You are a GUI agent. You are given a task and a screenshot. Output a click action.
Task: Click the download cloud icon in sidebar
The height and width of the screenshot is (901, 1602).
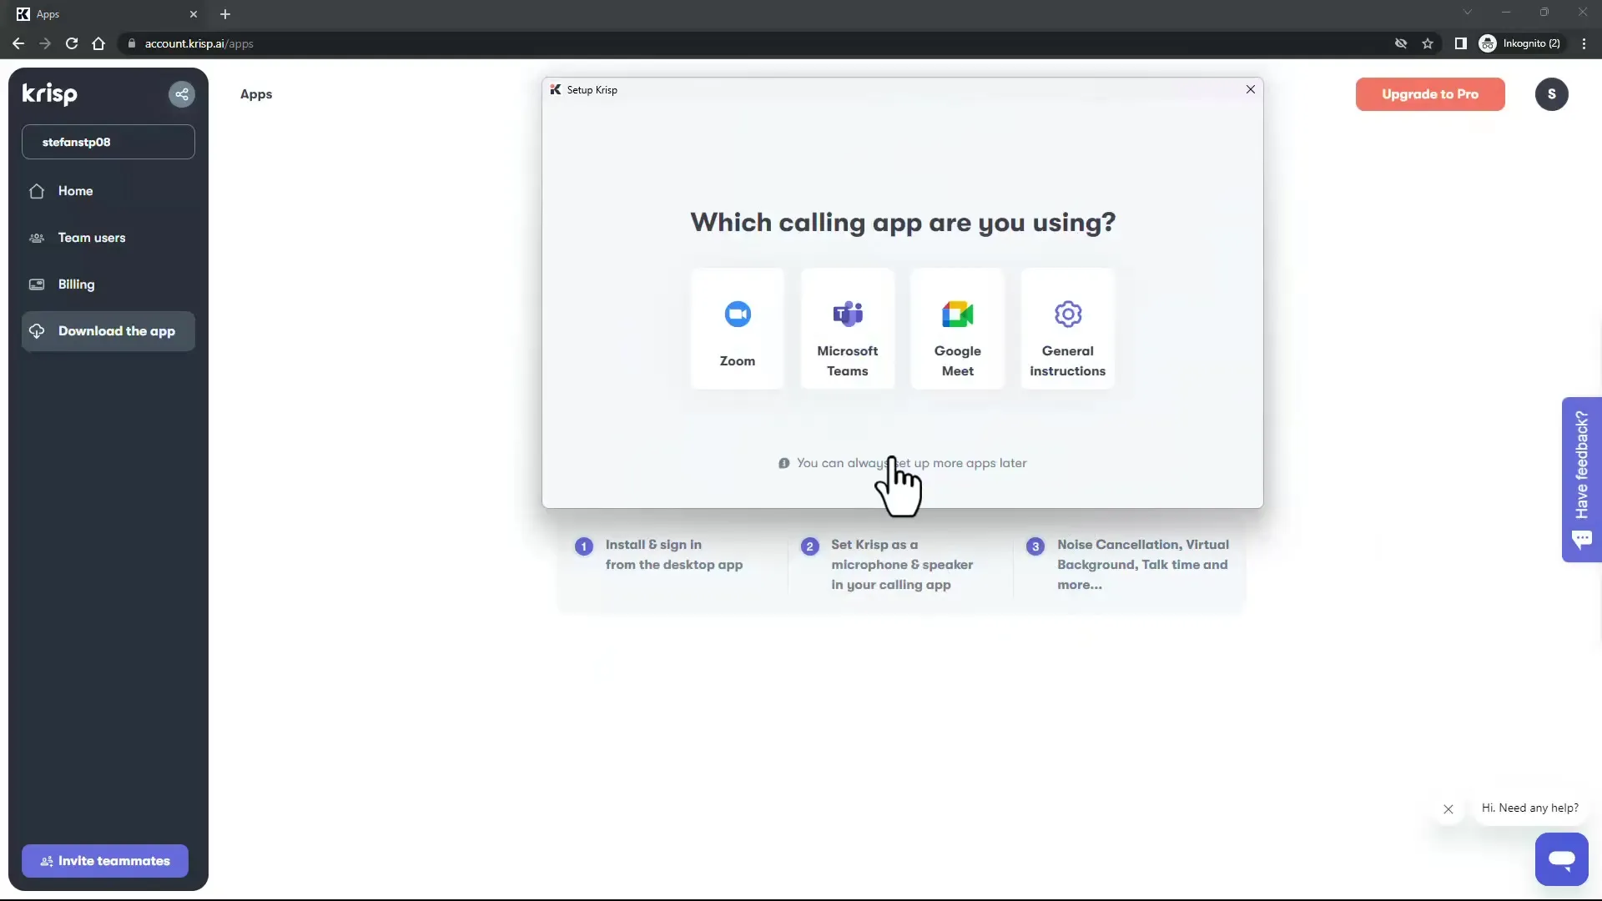click(x=37, y=331)
